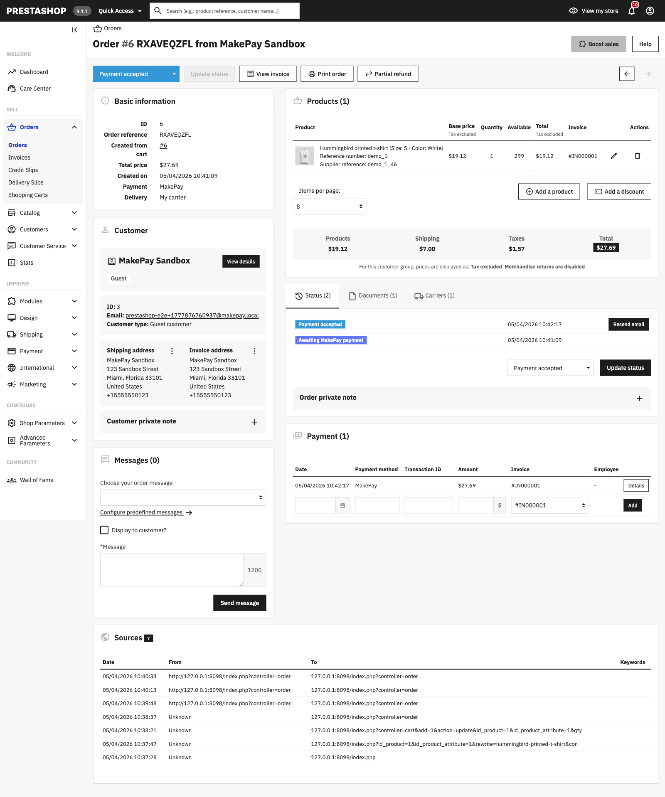This screenshot has width=665, height=797.
Task: Collapse the Orders sidebar section
Action: 74,127
